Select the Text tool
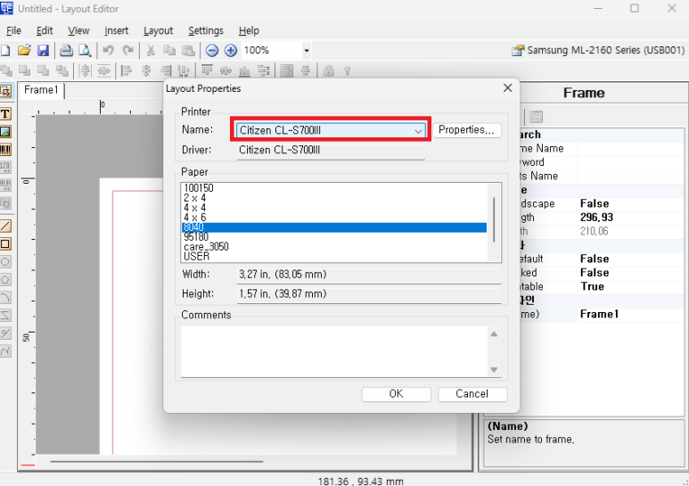This screenshot has width=689, height=486. [5, 114]
